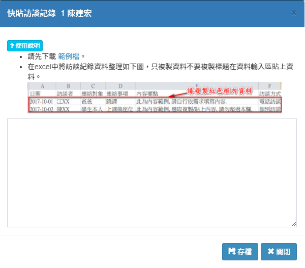Click the 2017-10-01 date cell in the example
Screen dimensions: 305x268
(42, 102)
